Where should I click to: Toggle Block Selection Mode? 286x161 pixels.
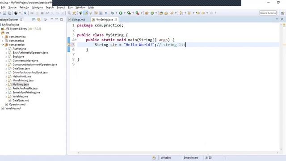click(x=101, y=13)
